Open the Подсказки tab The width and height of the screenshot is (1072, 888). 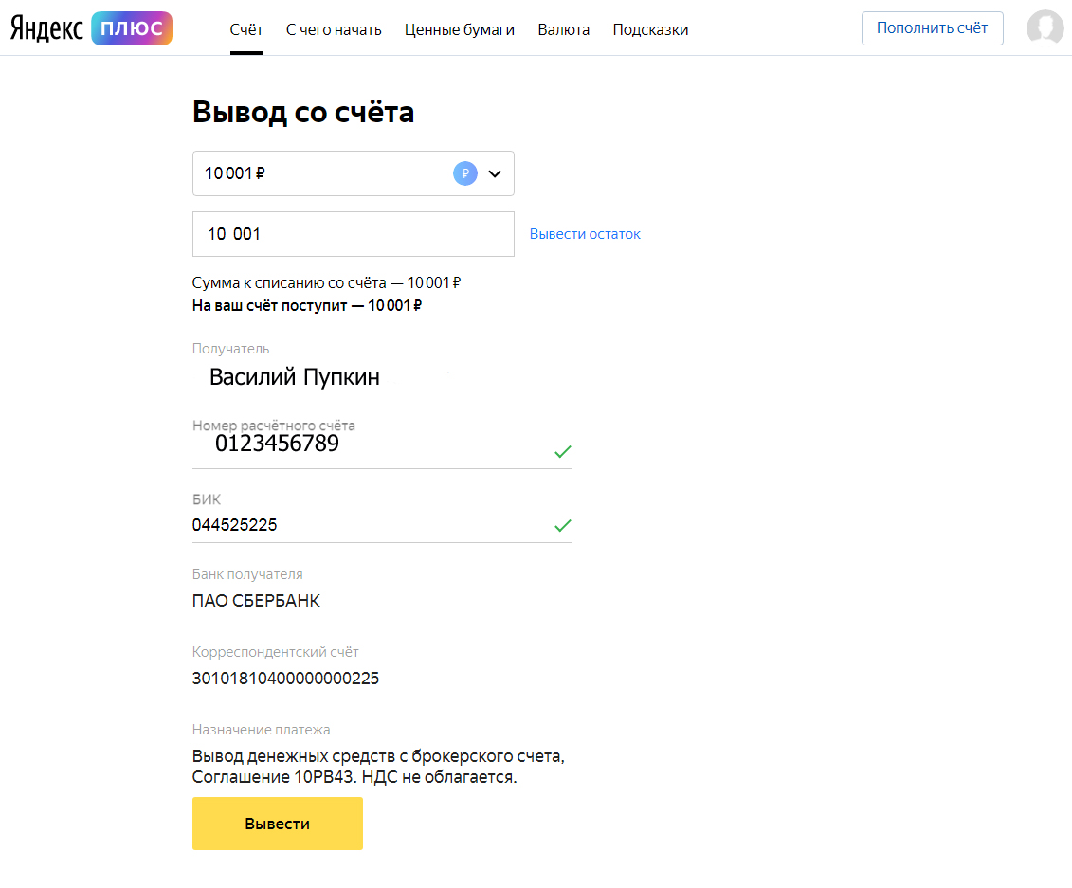650,29
